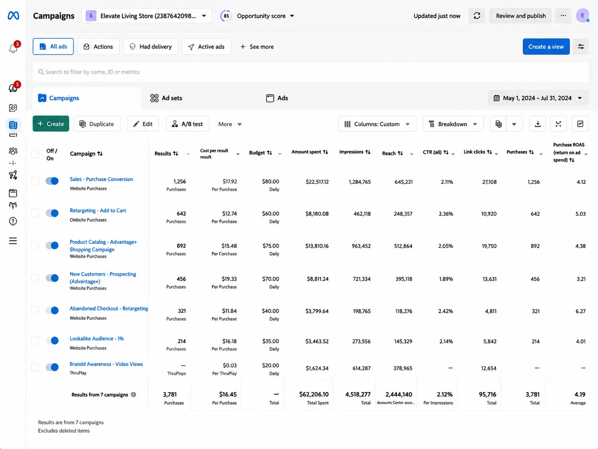The width and height of the screenshot is (598, 449).
Task: Open the Audiences people icon in sidebar
Action: point(13,151)
